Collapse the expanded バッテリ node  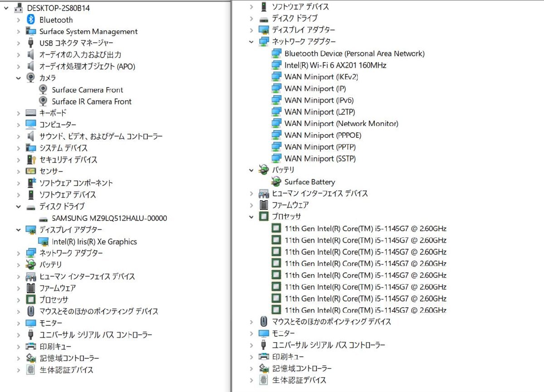coord(251,170)
